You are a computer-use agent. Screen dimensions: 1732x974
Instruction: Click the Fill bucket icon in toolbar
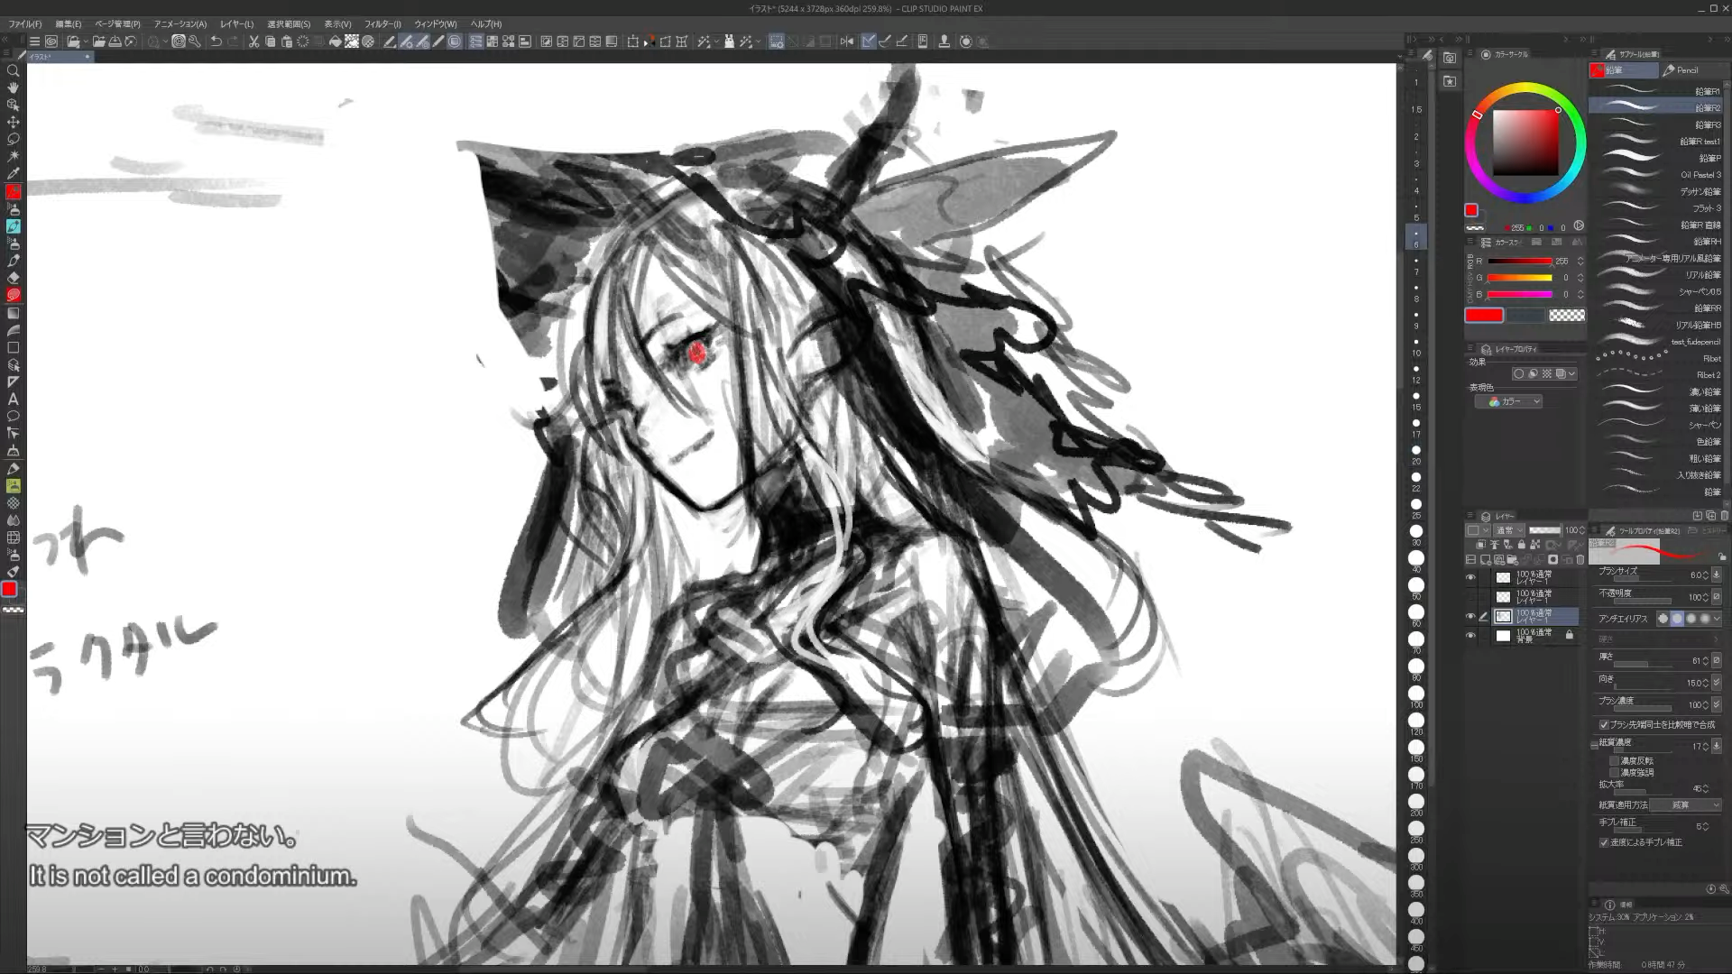click(335, 41)
